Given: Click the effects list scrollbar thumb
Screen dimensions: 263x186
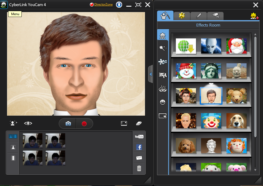Looking at the screenshot, I should pyautogui.click(x=255, y=87).
